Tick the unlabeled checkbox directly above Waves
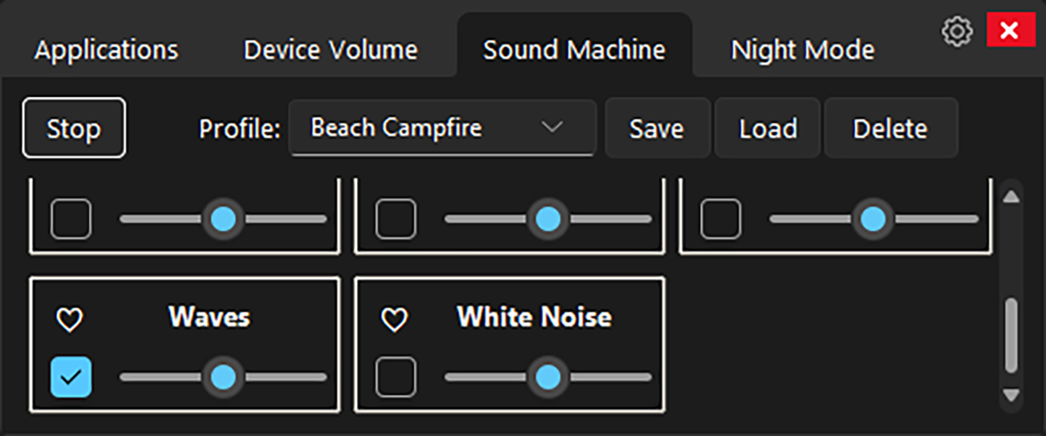 [71, 219]
